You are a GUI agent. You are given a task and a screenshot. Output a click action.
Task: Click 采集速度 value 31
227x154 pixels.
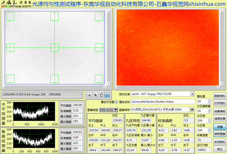[x=204, y=140]
